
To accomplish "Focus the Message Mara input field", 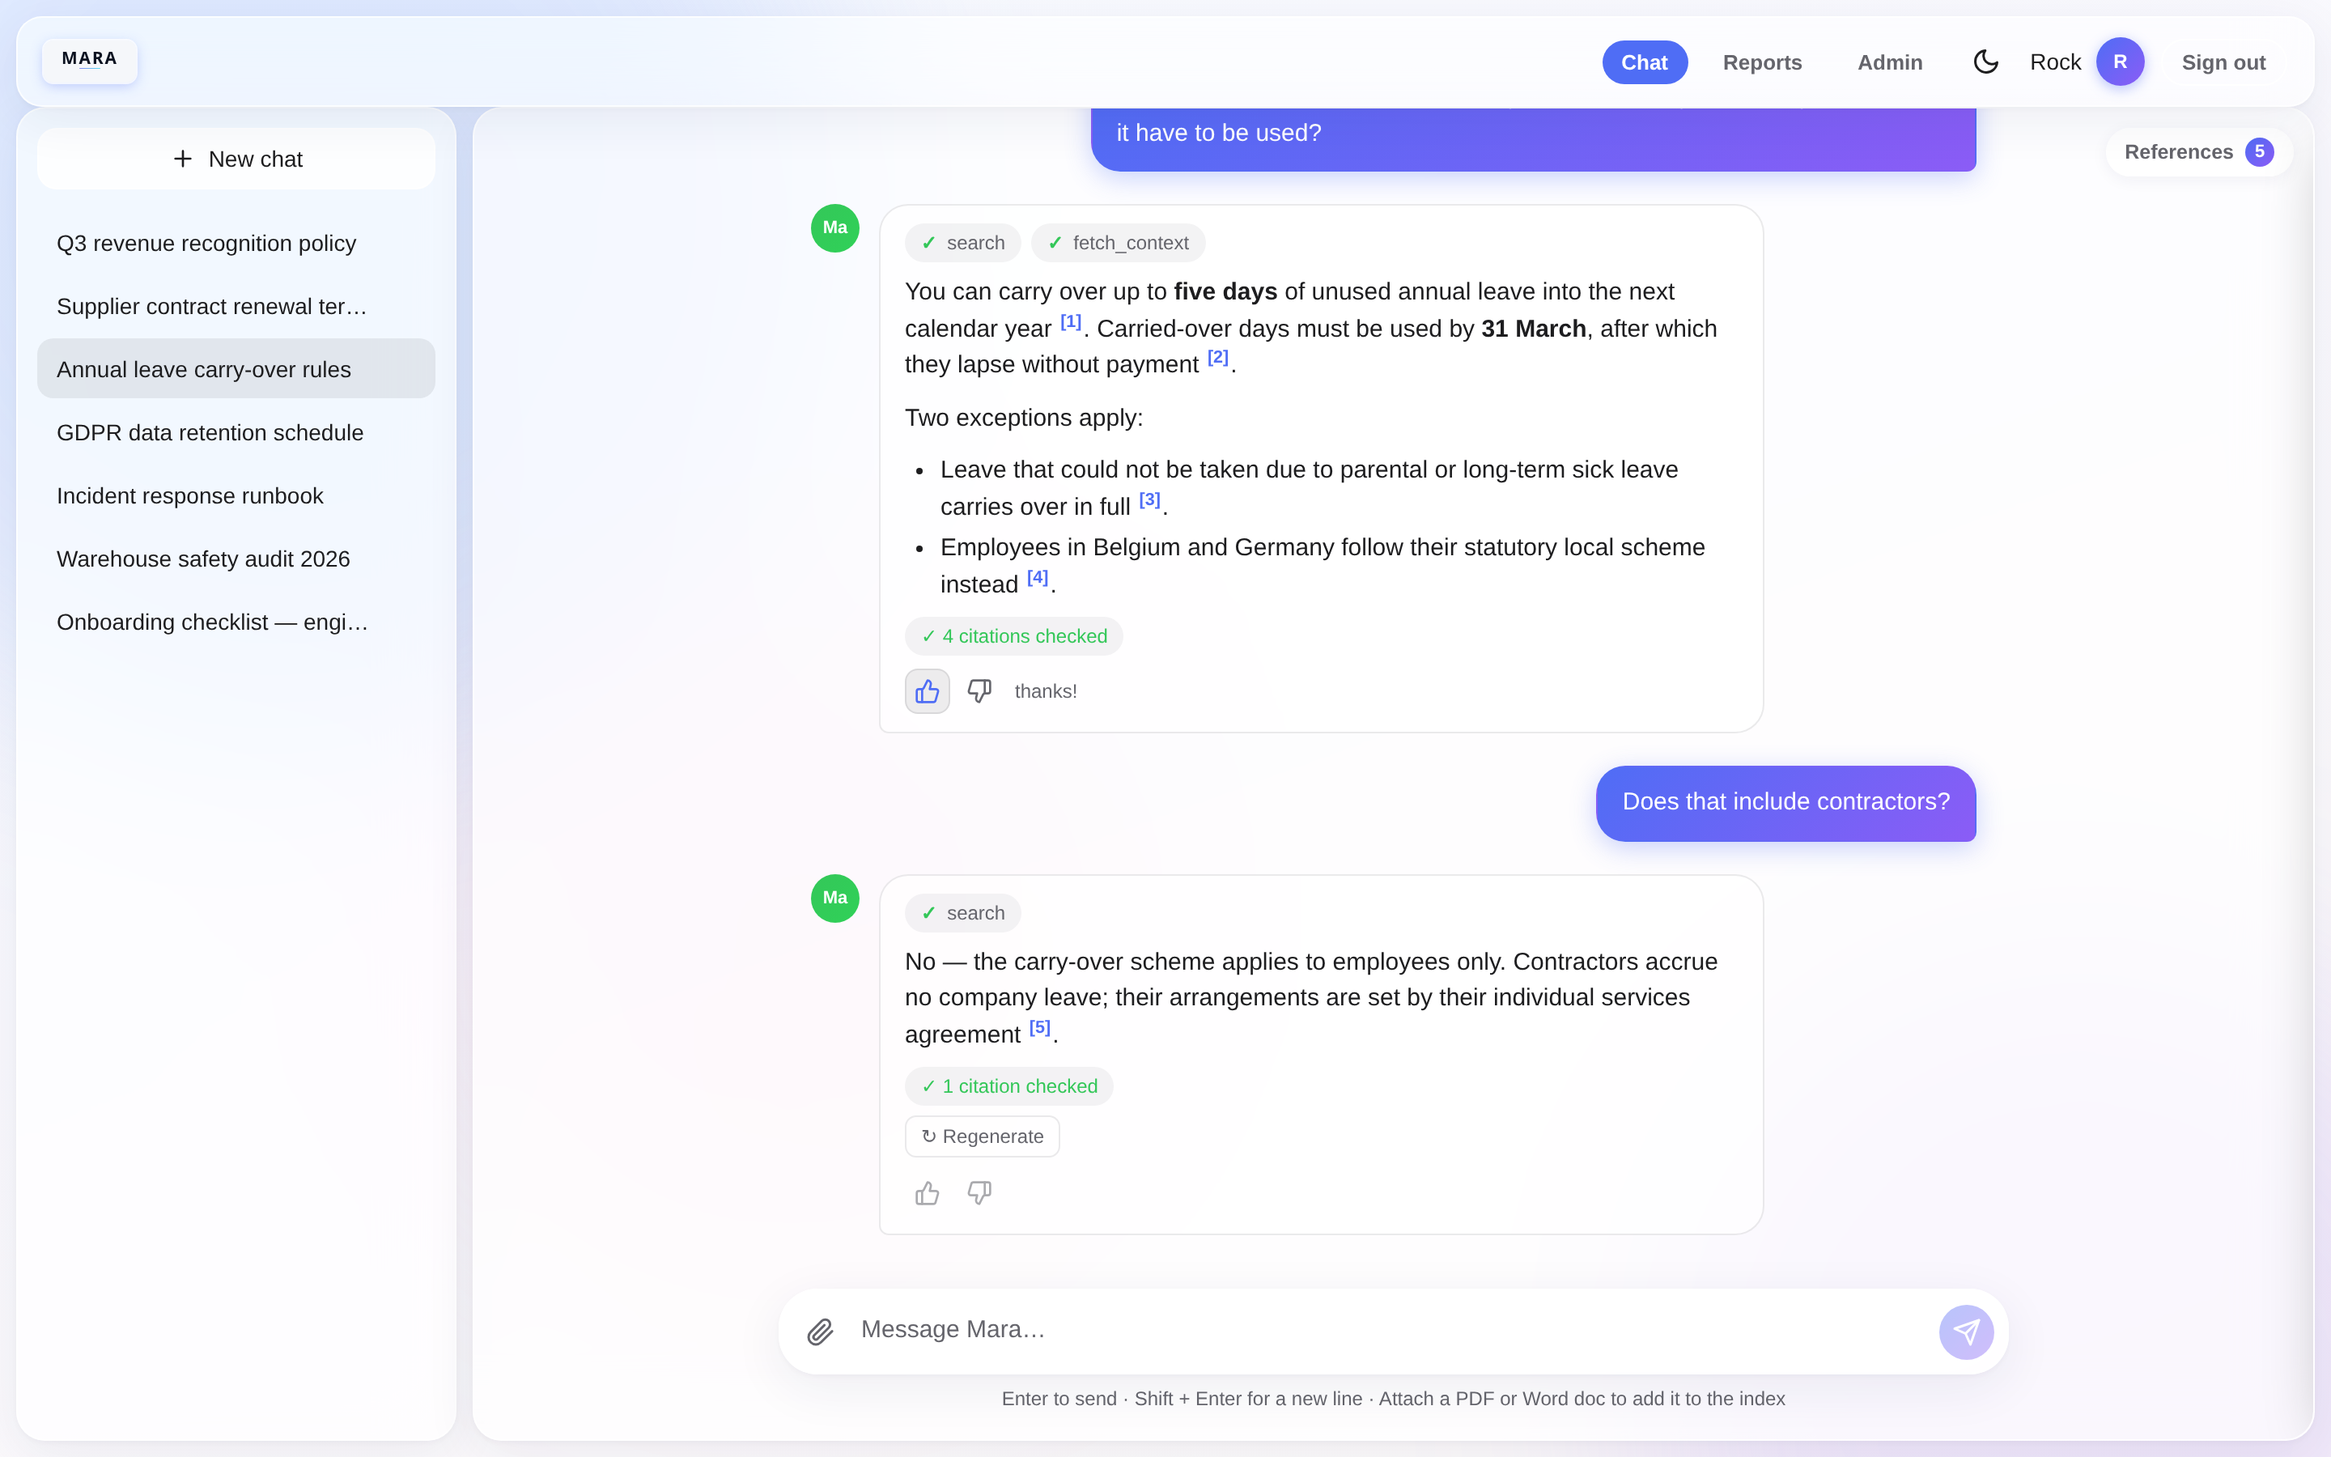I will [1387, 1330].
